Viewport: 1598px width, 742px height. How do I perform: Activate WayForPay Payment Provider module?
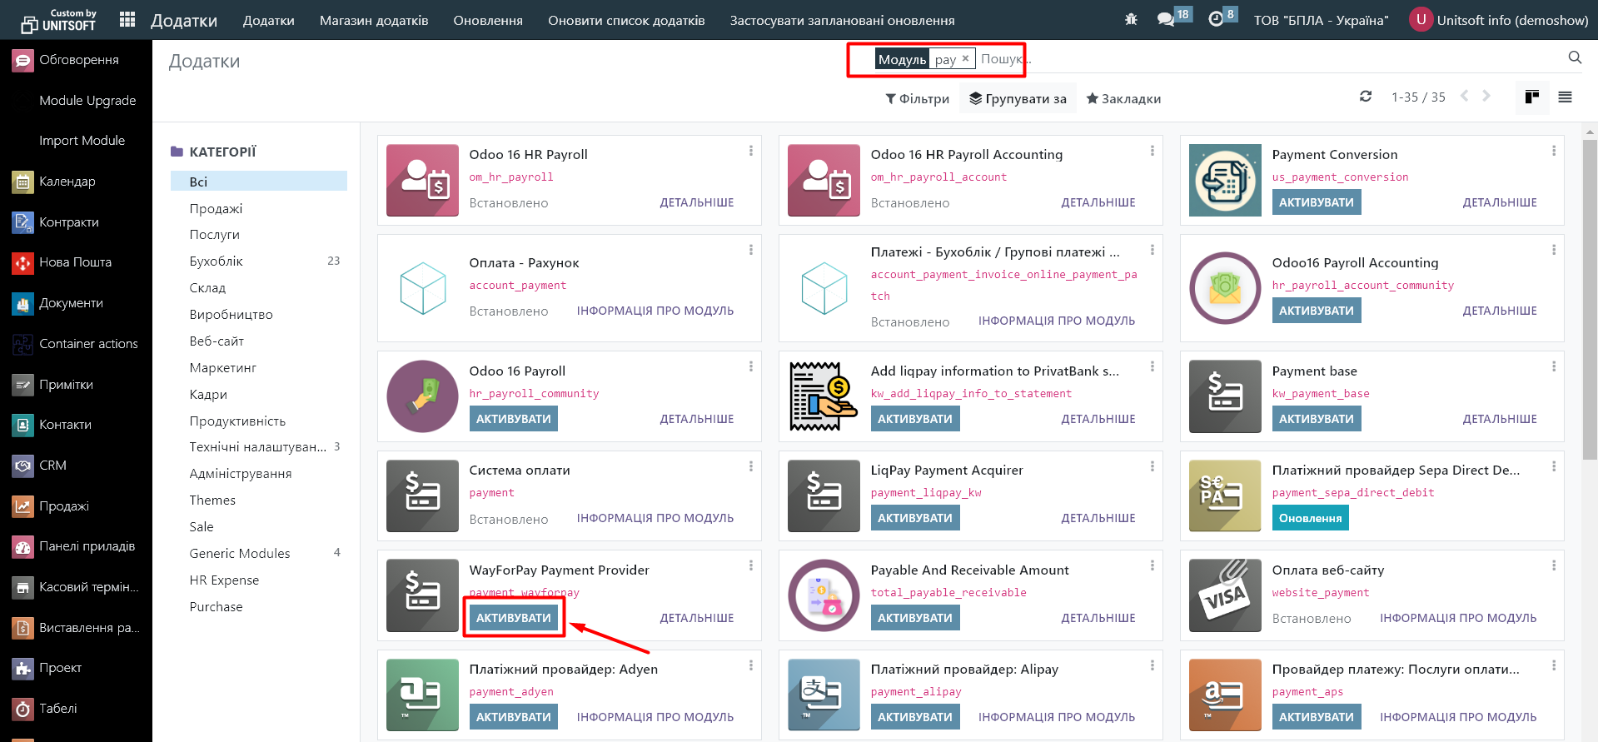[514, 618]
